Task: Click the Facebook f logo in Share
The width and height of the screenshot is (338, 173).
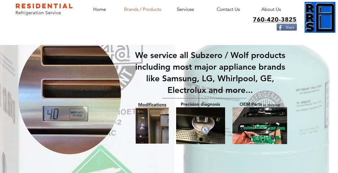Action: pyautogui.click(x=280, y=27)
